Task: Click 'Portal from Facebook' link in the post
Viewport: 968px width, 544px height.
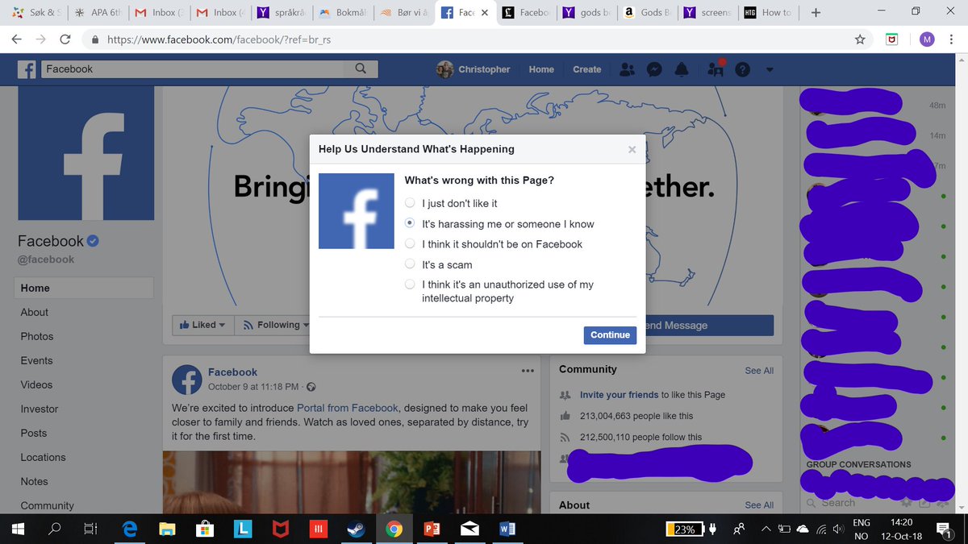Action: click(x=348, y=408)
